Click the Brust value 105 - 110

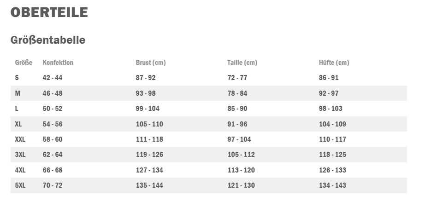pyautogui.click(x=150, y=124)
